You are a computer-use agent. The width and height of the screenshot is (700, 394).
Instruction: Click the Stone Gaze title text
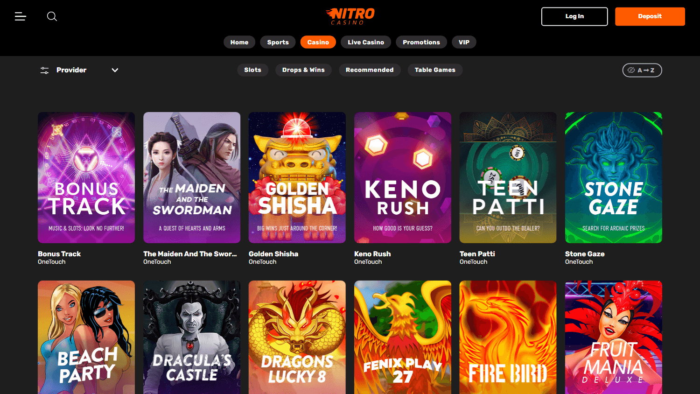coord(585,254)
